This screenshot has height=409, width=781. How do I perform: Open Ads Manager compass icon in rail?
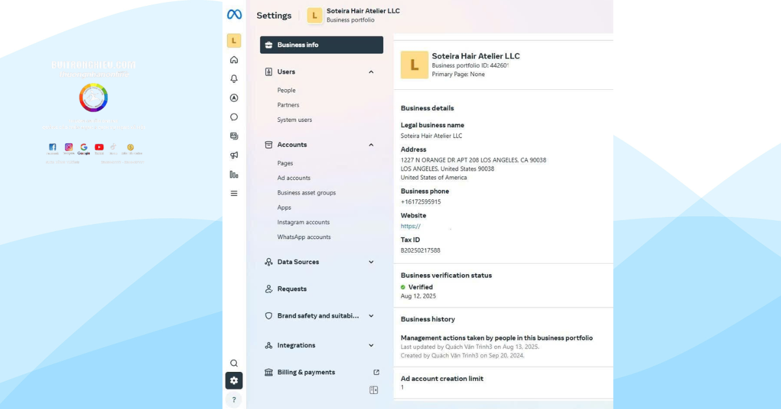(234, 98)
